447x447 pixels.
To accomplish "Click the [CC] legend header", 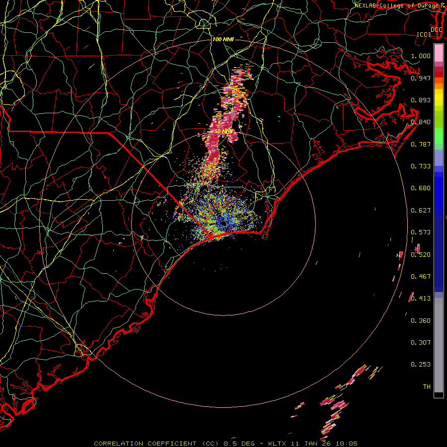I will pos(424,35).
